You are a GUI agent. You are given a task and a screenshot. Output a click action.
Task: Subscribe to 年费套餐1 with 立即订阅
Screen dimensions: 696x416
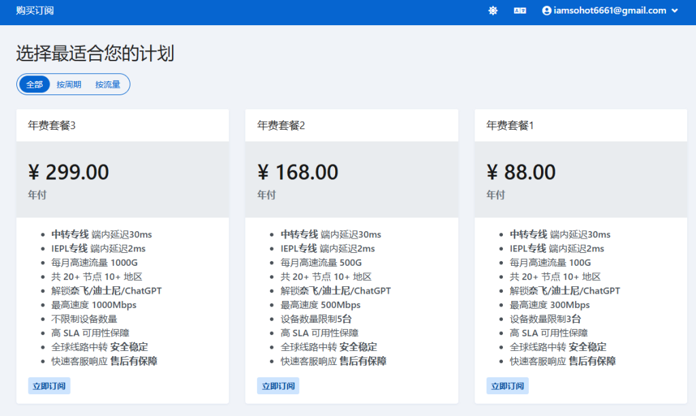(x=507, y=386)
